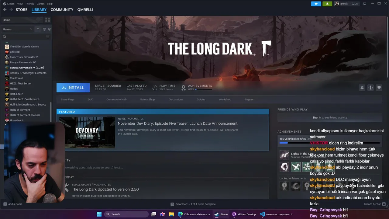Go forward with the right arrow navigation icon
This screenshot has width=389, height=219.
(x=12, y=10)
